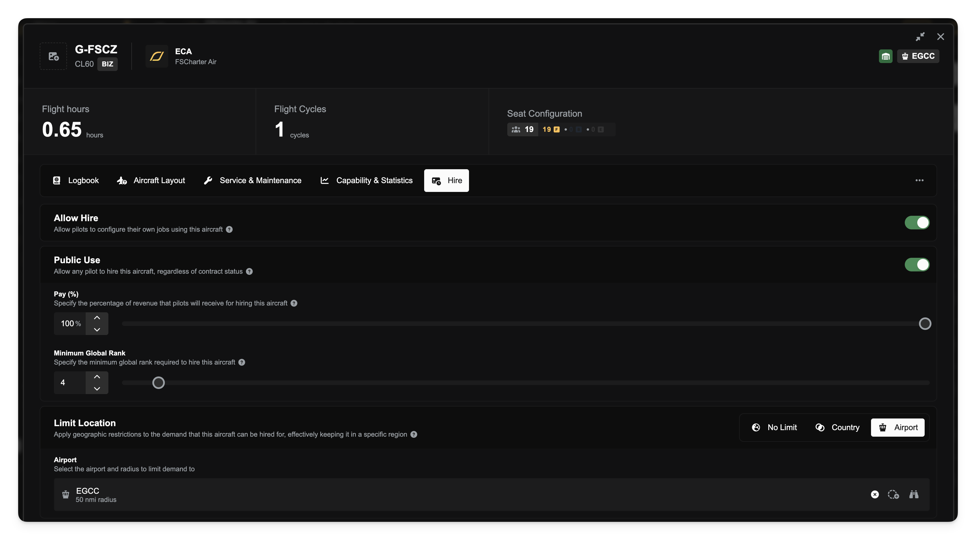The width and height of the screenshot is (976, 540).
Task: Open the Service & Maintenance tab
Action: pos(253,181)
